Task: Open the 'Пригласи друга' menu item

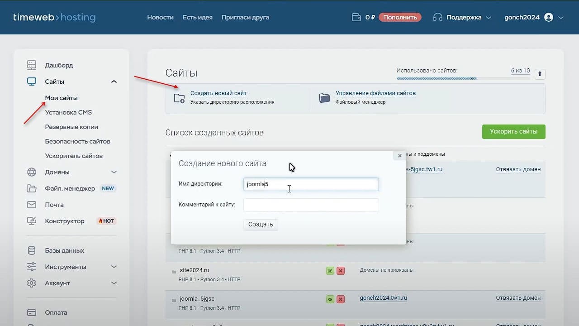Action: (245, 17)
